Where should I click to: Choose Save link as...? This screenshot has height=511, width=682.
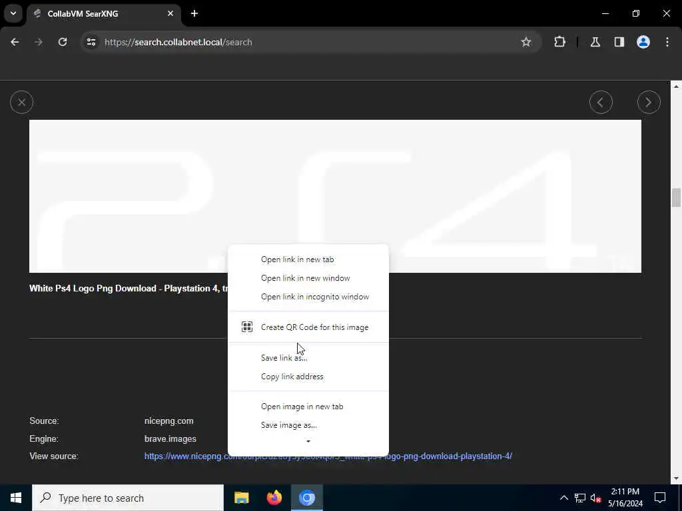pos(308,358)
